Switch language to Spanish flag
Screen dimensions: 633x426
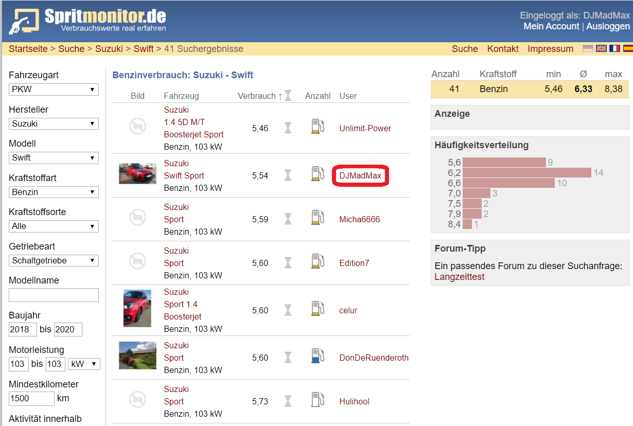pos(628,48)
